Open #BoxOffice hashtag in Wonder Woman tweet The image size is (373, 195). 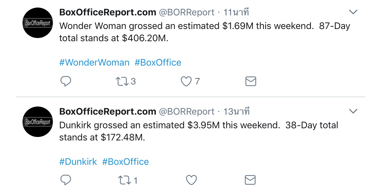158,62
